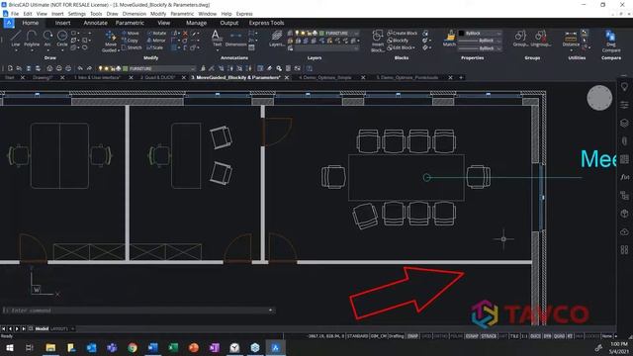Screen dimensions: 633x356
Task: Expand the Move Guided dropdown arrow
Action: [118, 50]
